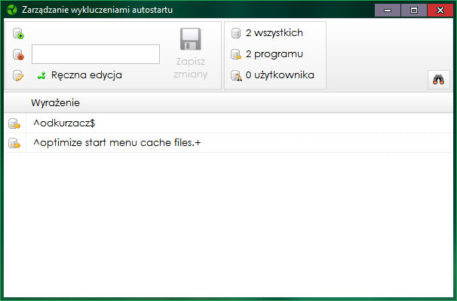Viewport: 457px width, 301px height.
Task: Click the expression text input field
Action: click(96, 54)
